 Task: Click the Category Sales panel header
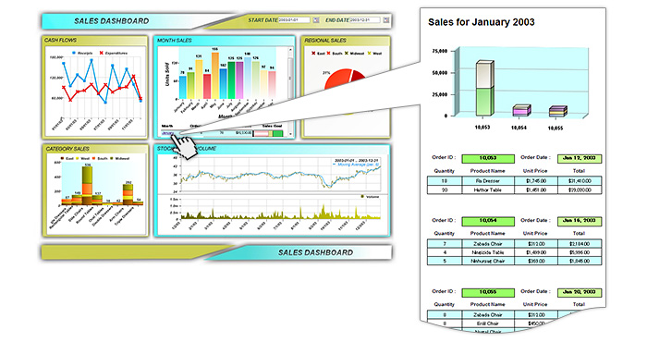[x=95, y=149]
